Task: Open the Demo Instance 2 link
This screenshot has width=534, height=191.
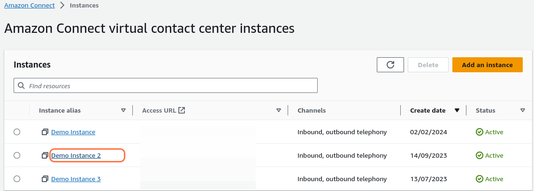Action: (76, 155)
